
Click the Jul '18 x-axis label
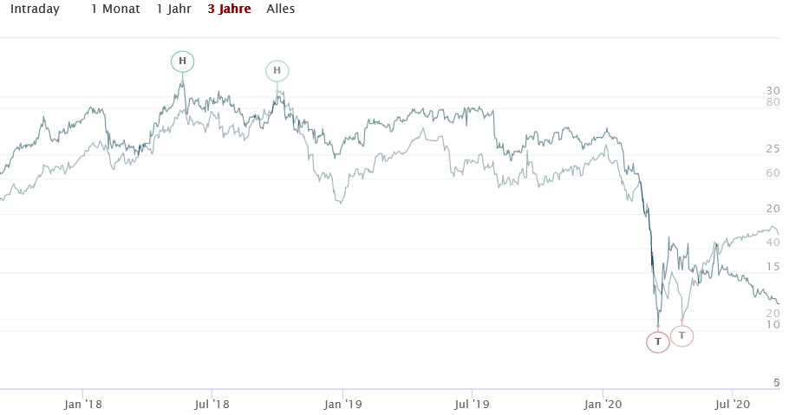click(212, 403)
